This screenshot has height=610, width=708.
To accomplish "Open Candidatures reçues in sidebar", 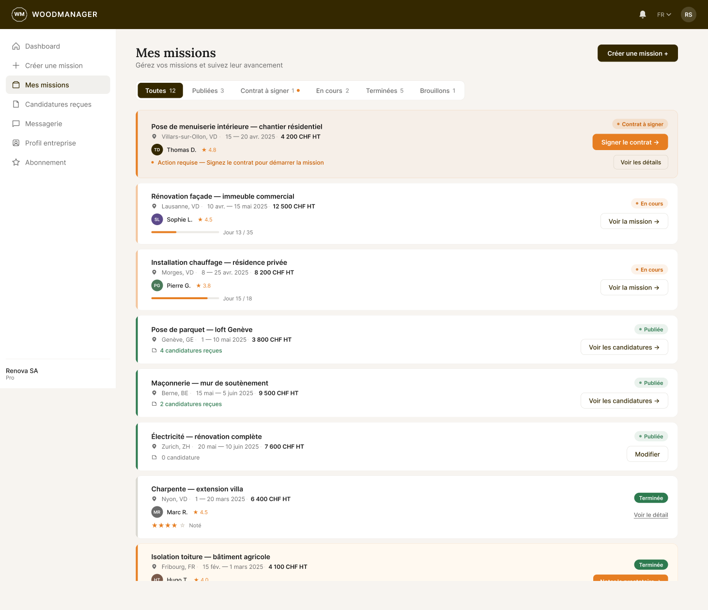I will point(58,104).
